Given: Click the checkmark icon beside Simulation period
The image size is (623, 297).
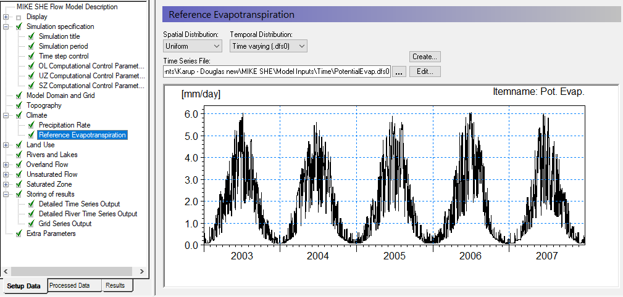Looking at the screenshot, I should click(x=31, y=46).
